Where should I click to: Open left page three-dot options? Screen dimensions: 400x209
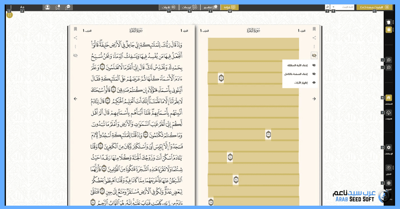75,47
